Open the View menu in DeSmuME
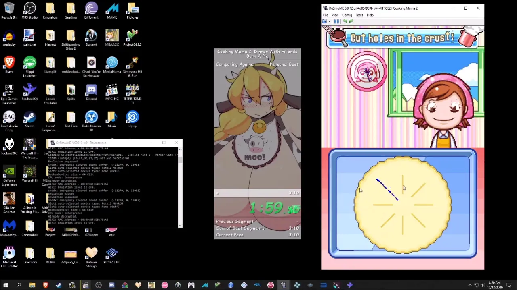 point(335,15)
